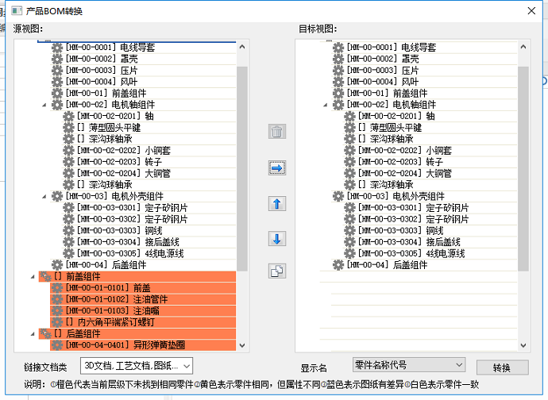
Task: Click target view scrollbar down arrow
Action: [x=523, y=345]
